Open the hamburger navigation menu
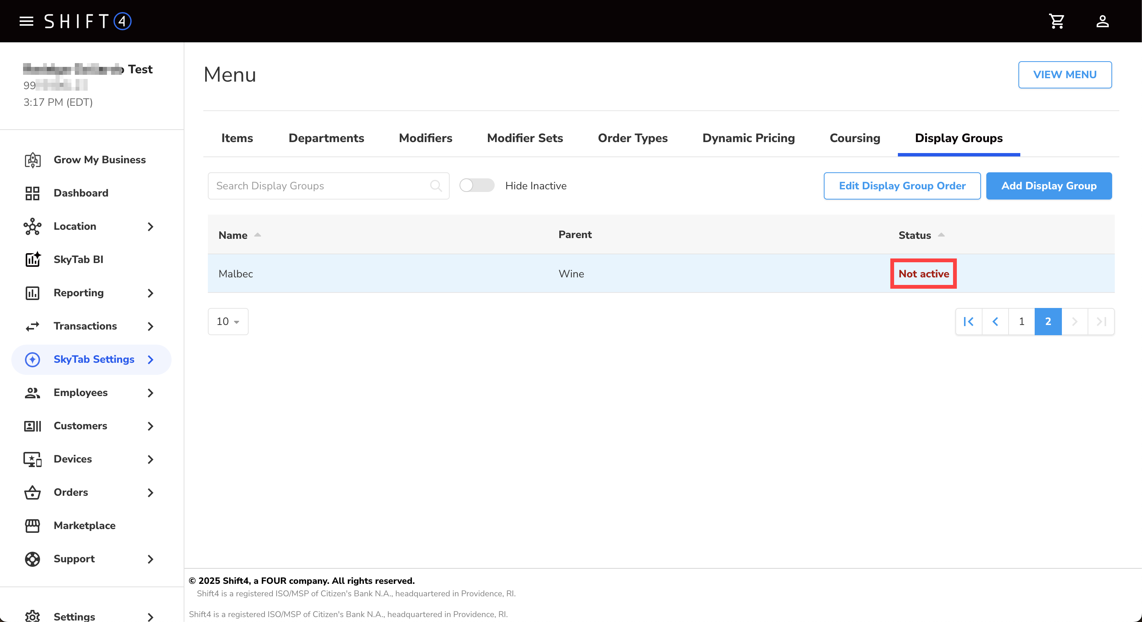This screenshot has width=1142, height=622. [x=26, y=21]
